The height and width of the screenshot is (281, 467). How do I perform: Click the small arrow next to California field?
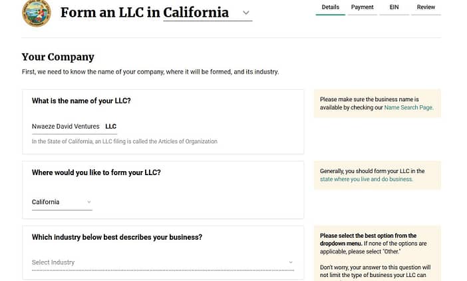[x=88, y=202]
